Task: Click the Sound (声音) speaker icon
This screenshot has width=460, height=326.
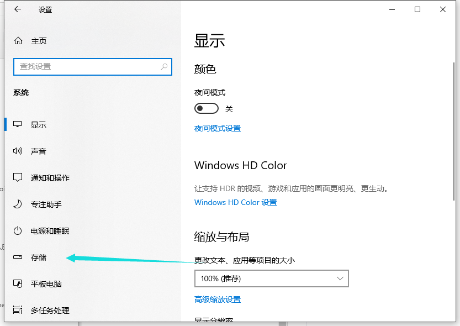Action: (x=18, y=151)
